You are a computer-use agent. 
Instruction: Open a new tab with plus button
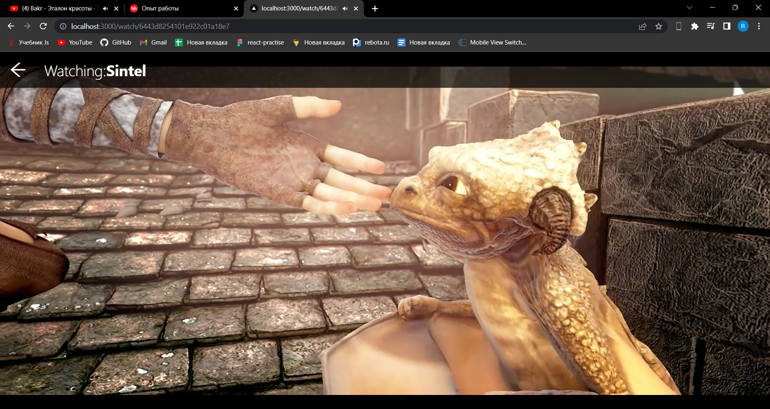tap(375, 8)
